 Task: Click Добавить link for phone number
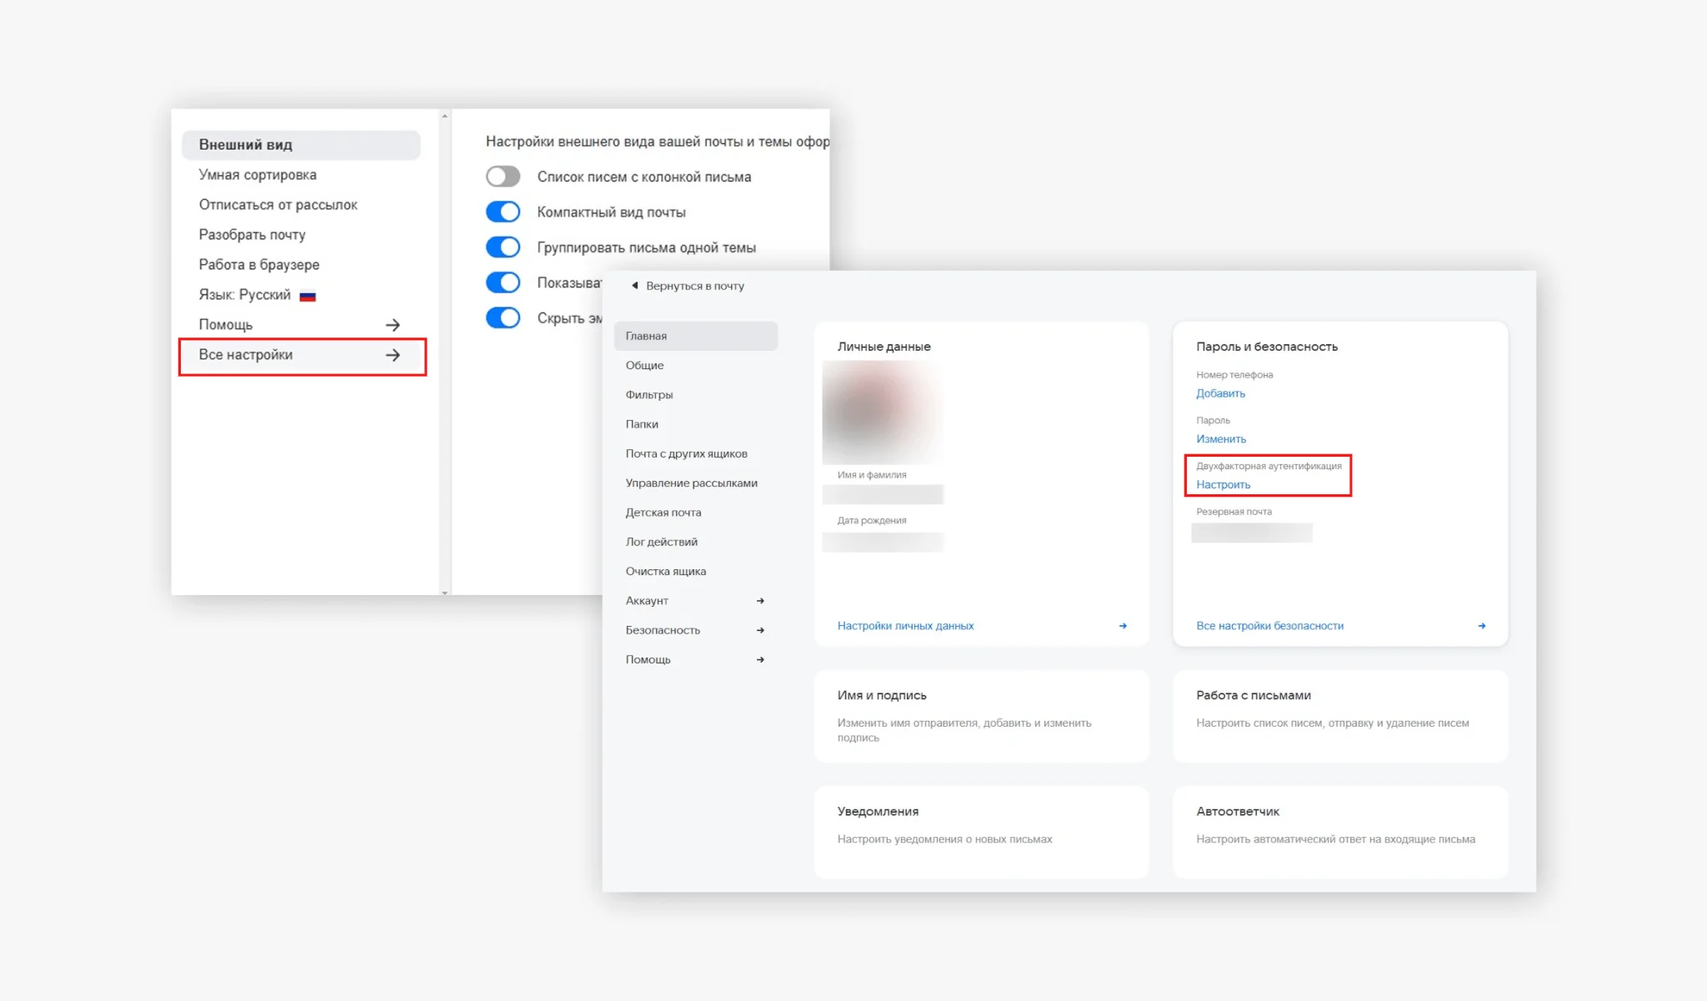pos(1220,393)
